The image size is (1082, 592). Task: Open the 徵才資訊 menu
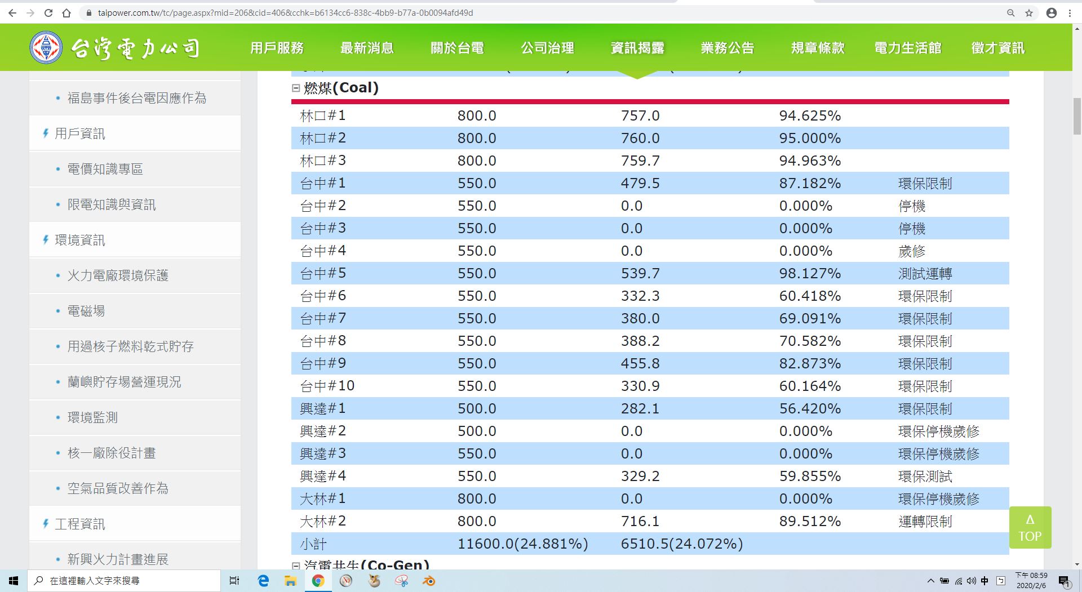coord(998,48)
